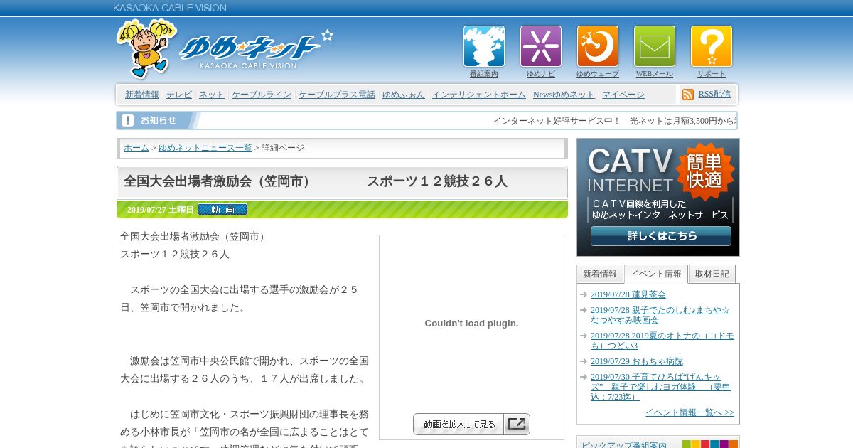Open the ゆめナビ purple icon
Screen dimensions: 853x448
tap(541, 46)
